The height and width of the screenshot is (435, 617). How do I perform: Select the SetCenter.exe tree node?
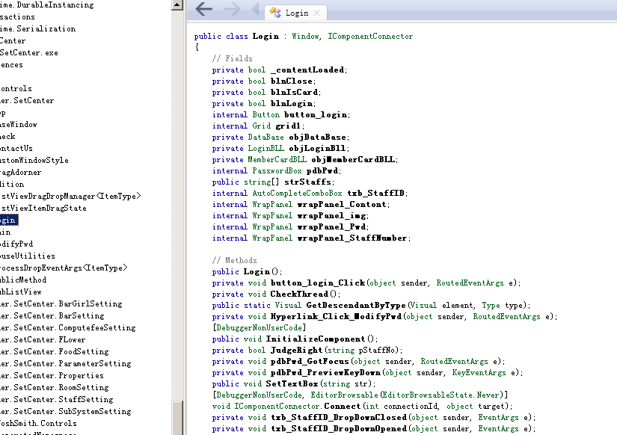point(28,53)
